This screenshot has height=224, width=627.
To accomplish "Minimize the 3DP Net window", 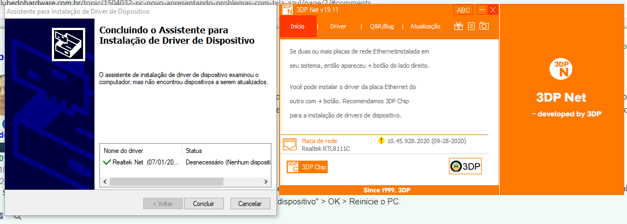I will (x=482, y=10).
